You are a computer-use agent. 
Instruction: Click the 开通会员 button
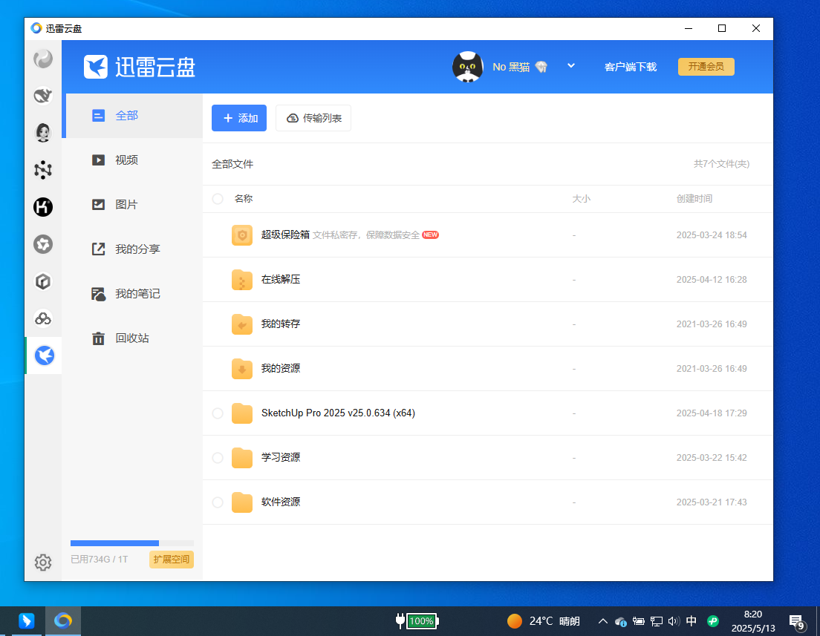pyautogui.click(x=706, y=66)
